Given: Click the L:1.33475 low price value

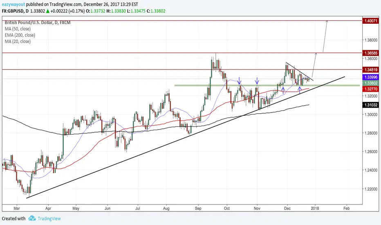Looking at the screenshot, I should click(136, 11).
